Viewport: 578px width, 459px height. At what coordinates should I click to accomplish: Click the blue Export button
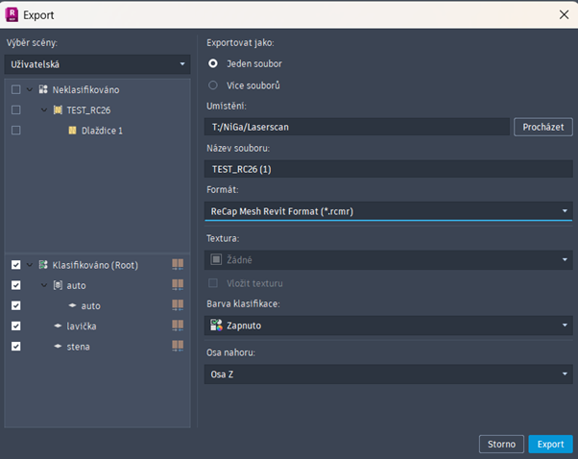tap(550, 444)
